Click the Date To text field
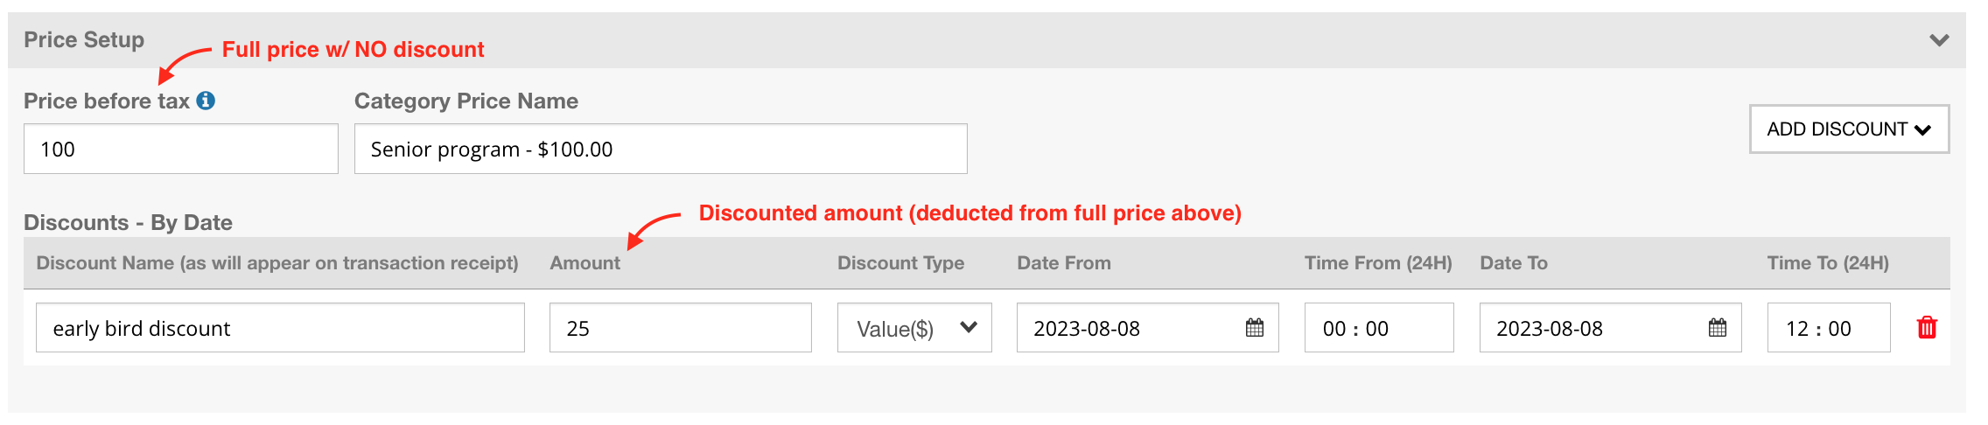 click(1592, 328)
